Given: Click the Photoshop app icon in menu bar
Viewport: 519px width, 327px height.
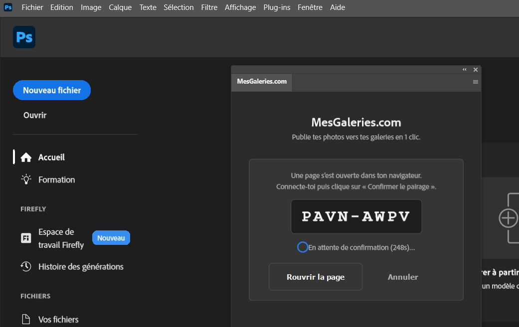Looking at the screenshot, I should tap(8, 7).
